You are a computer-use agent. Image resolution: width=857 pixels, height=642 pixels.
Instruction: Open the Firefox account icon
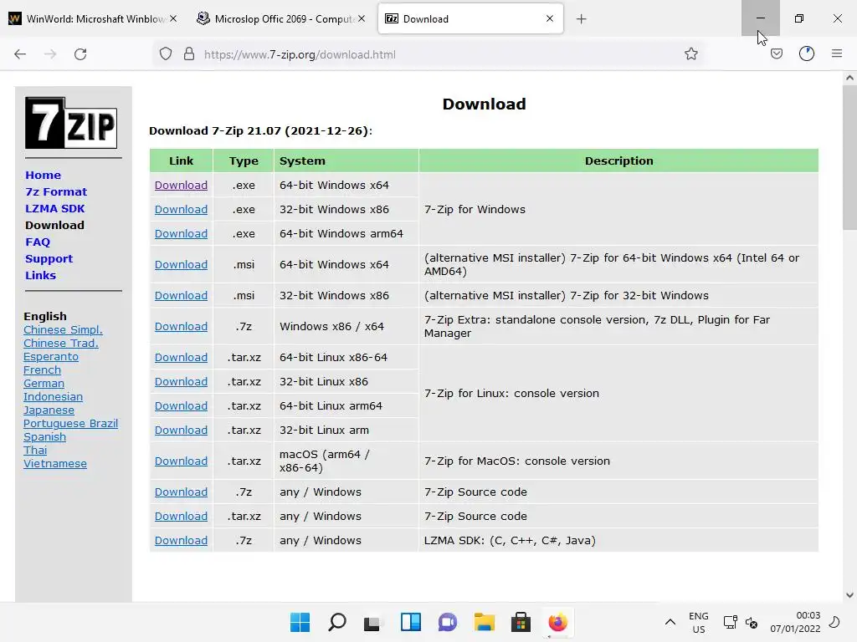807,53
